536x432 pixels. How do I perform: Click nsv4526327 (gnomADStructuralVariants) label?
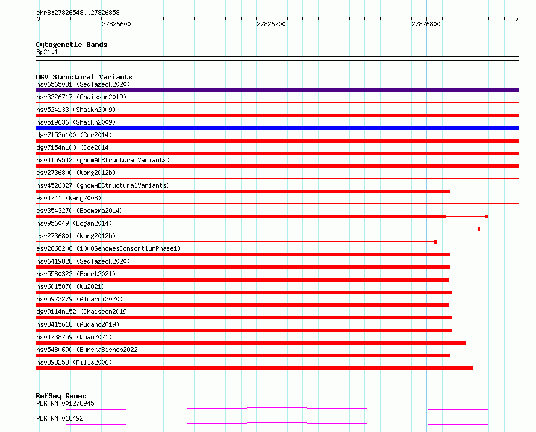(103, 185)
